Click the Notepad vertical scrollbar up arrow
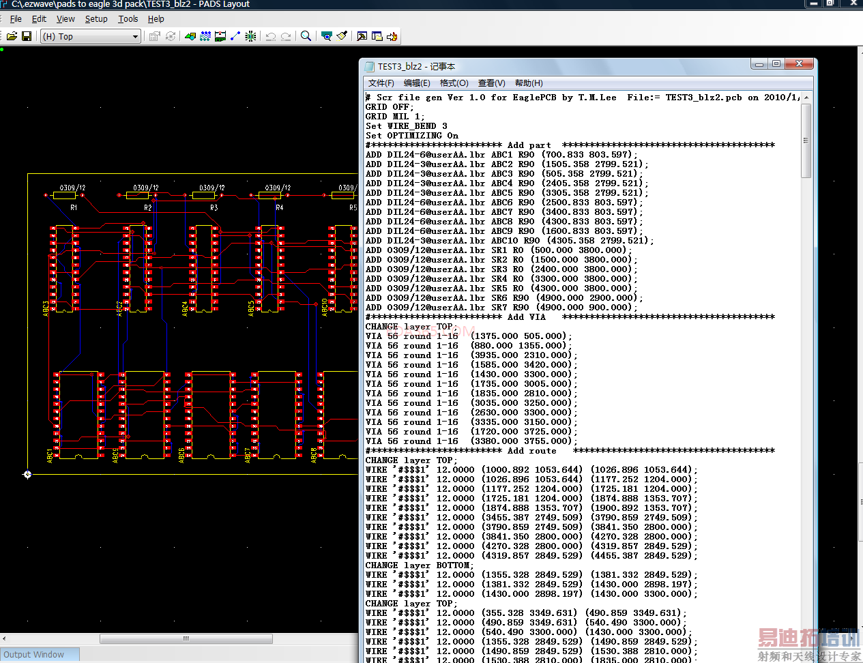This screenshot has height=663, width=863. 806,98
